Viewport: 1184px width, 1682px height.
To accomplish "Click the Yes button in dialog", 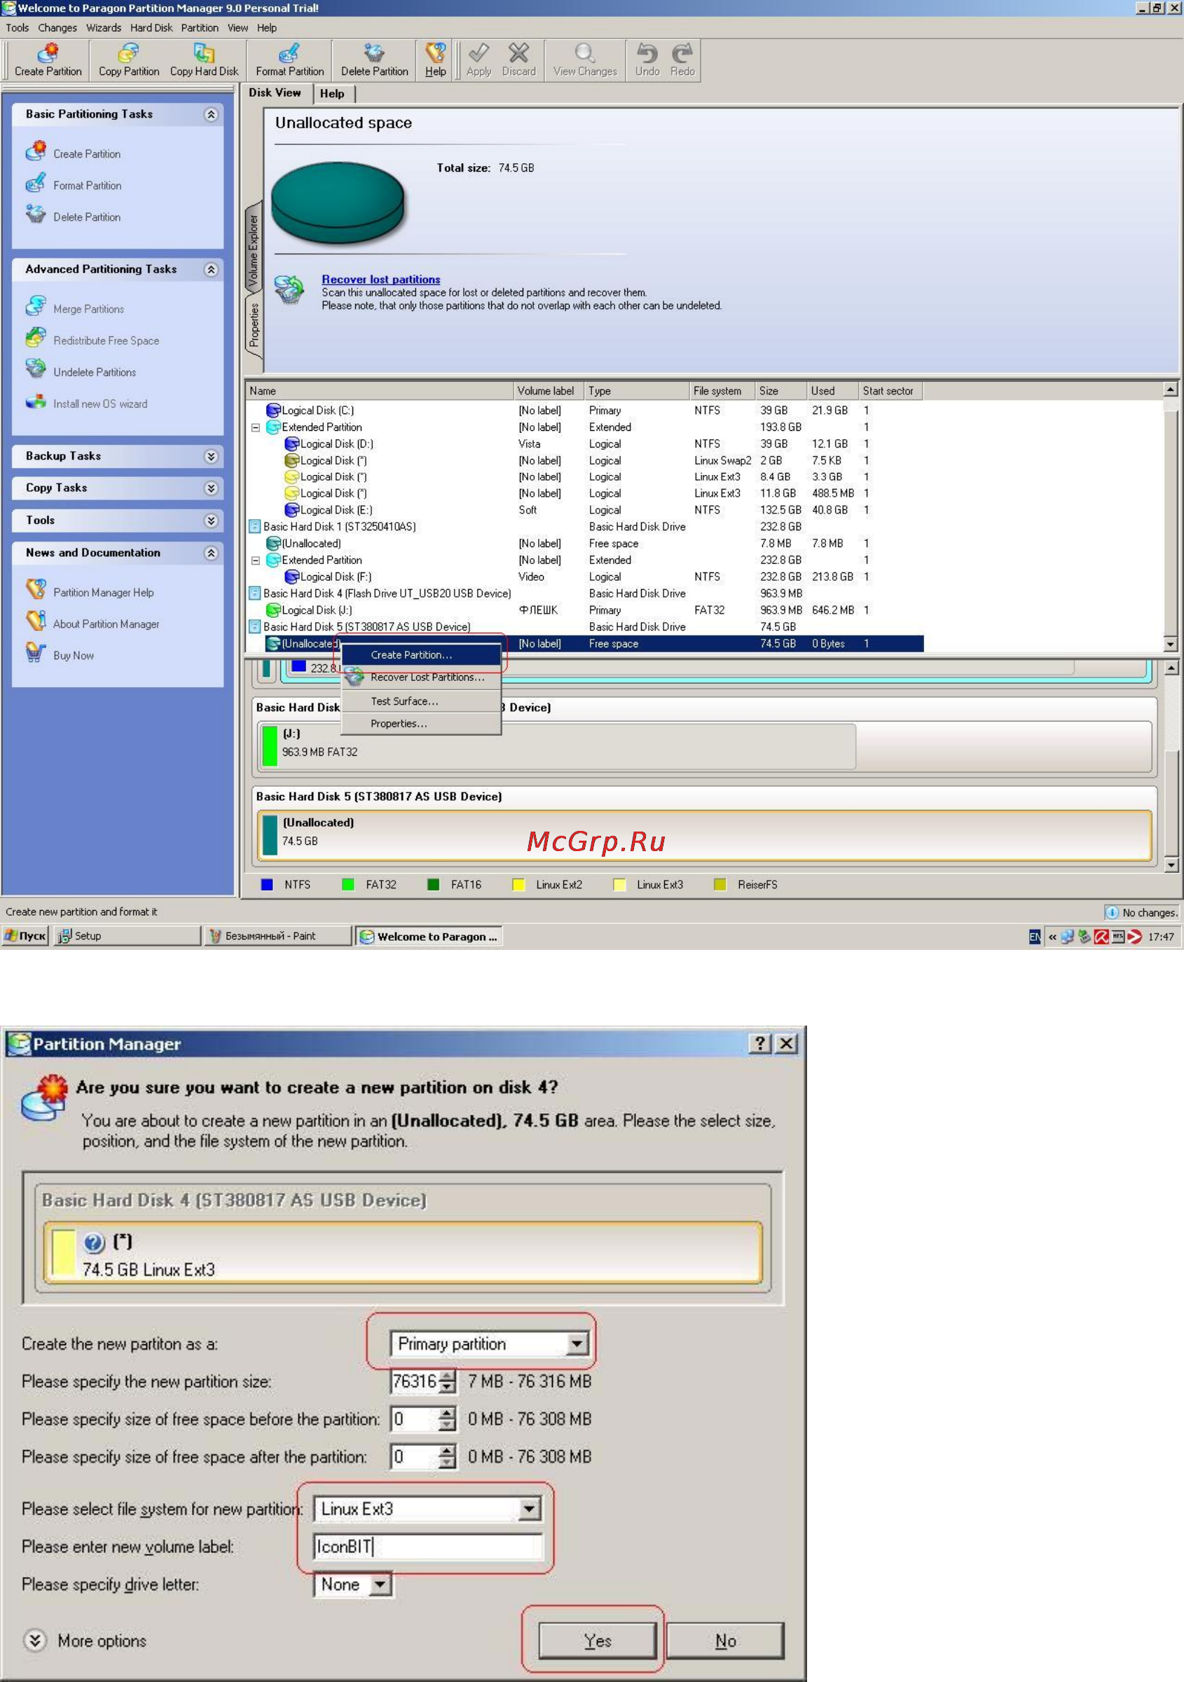I will click(597, 1641).
